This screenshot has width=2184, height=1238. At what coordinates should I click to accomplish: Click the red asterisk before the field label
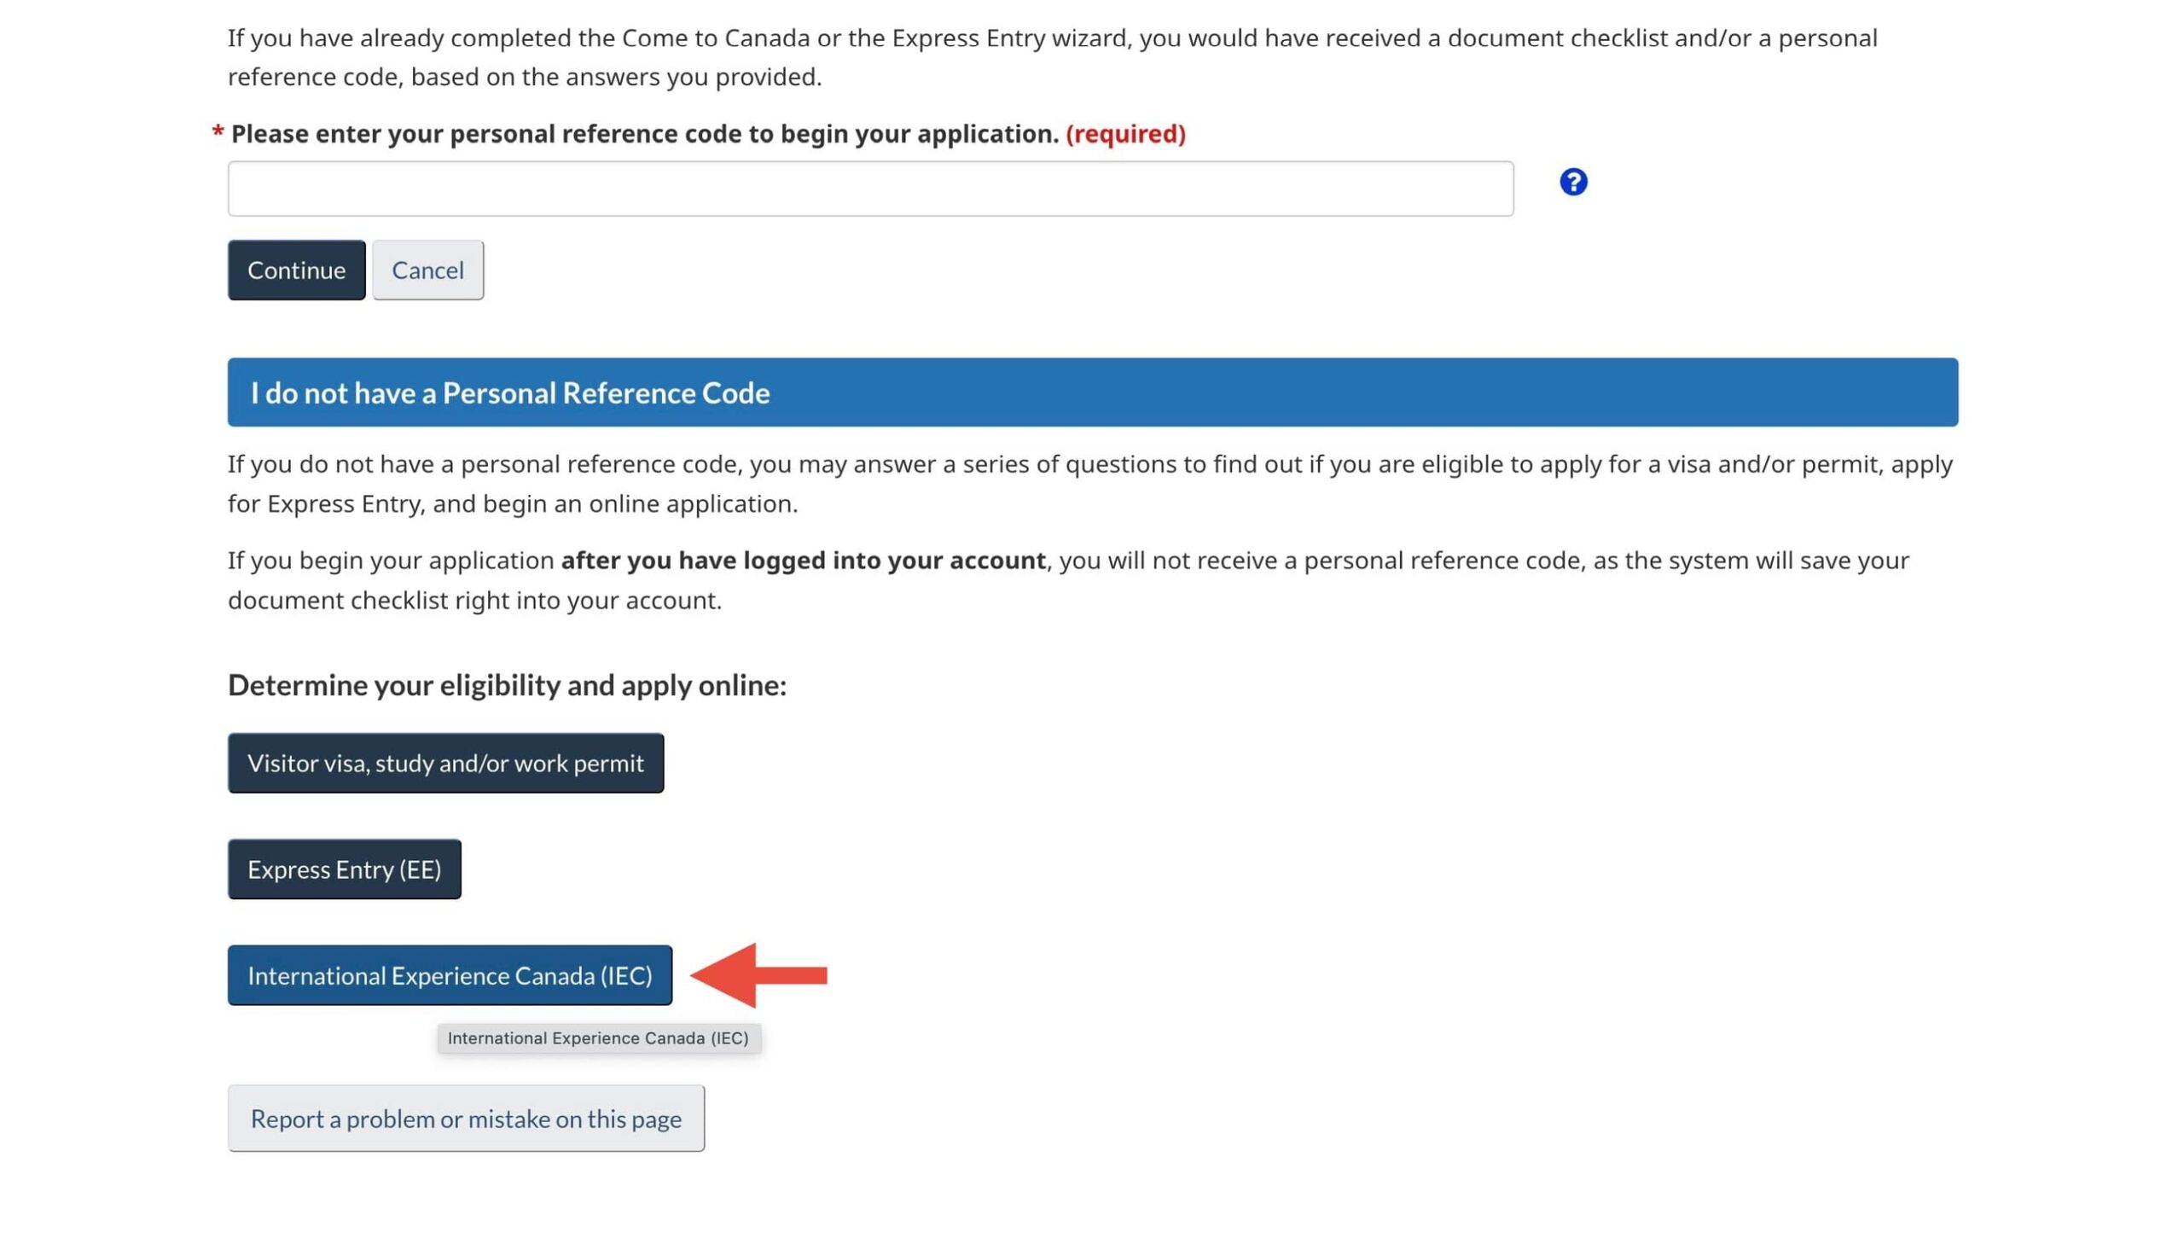tap(218, 133)
